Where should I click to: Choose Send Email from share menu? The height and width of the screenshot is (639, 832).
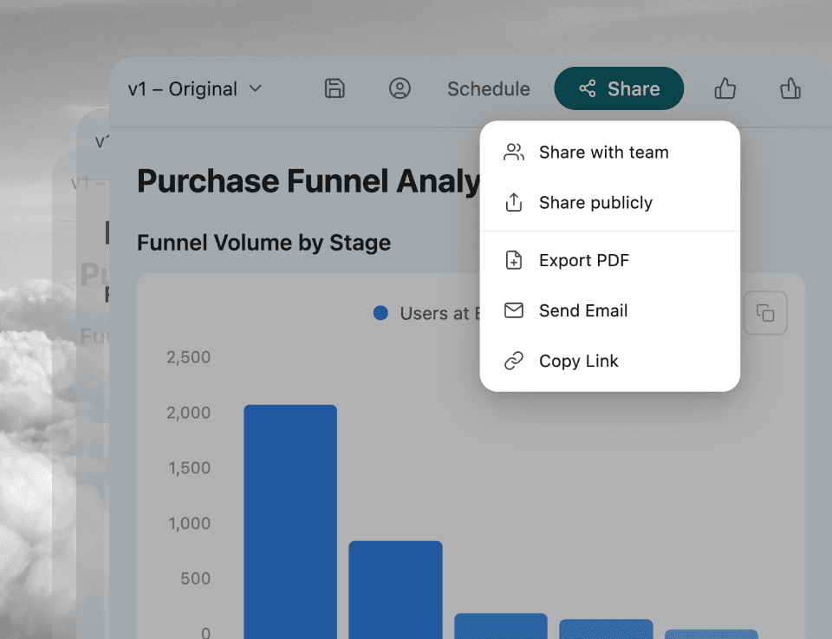pyautogui.click(x=609, y=310)
